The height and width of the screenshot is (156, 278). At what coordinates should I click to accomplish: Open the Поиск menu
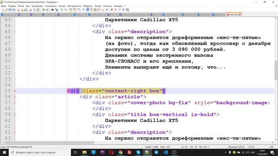coord(21,6)
